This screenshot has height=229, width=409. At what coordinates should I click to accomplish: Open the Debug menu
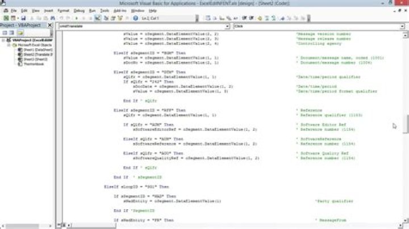click(x=78, y=10)
